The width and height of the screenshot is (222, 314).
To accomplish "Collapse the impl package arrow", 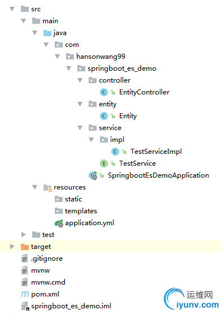I will coord(91,140).
